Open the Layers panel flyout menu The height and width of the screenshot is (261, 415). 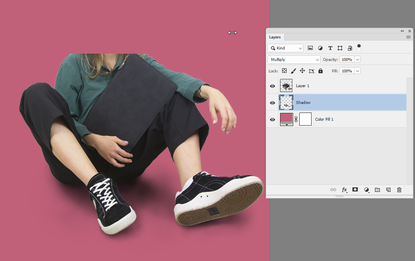[408, 37]
